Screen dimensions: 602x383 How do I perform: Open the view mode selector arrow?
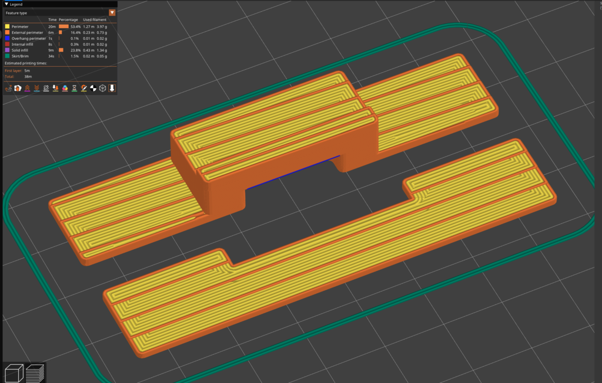(112, 12)
